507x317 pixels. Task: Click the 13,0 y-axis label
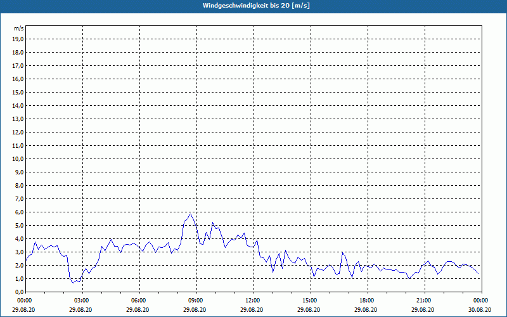[18, 119]
